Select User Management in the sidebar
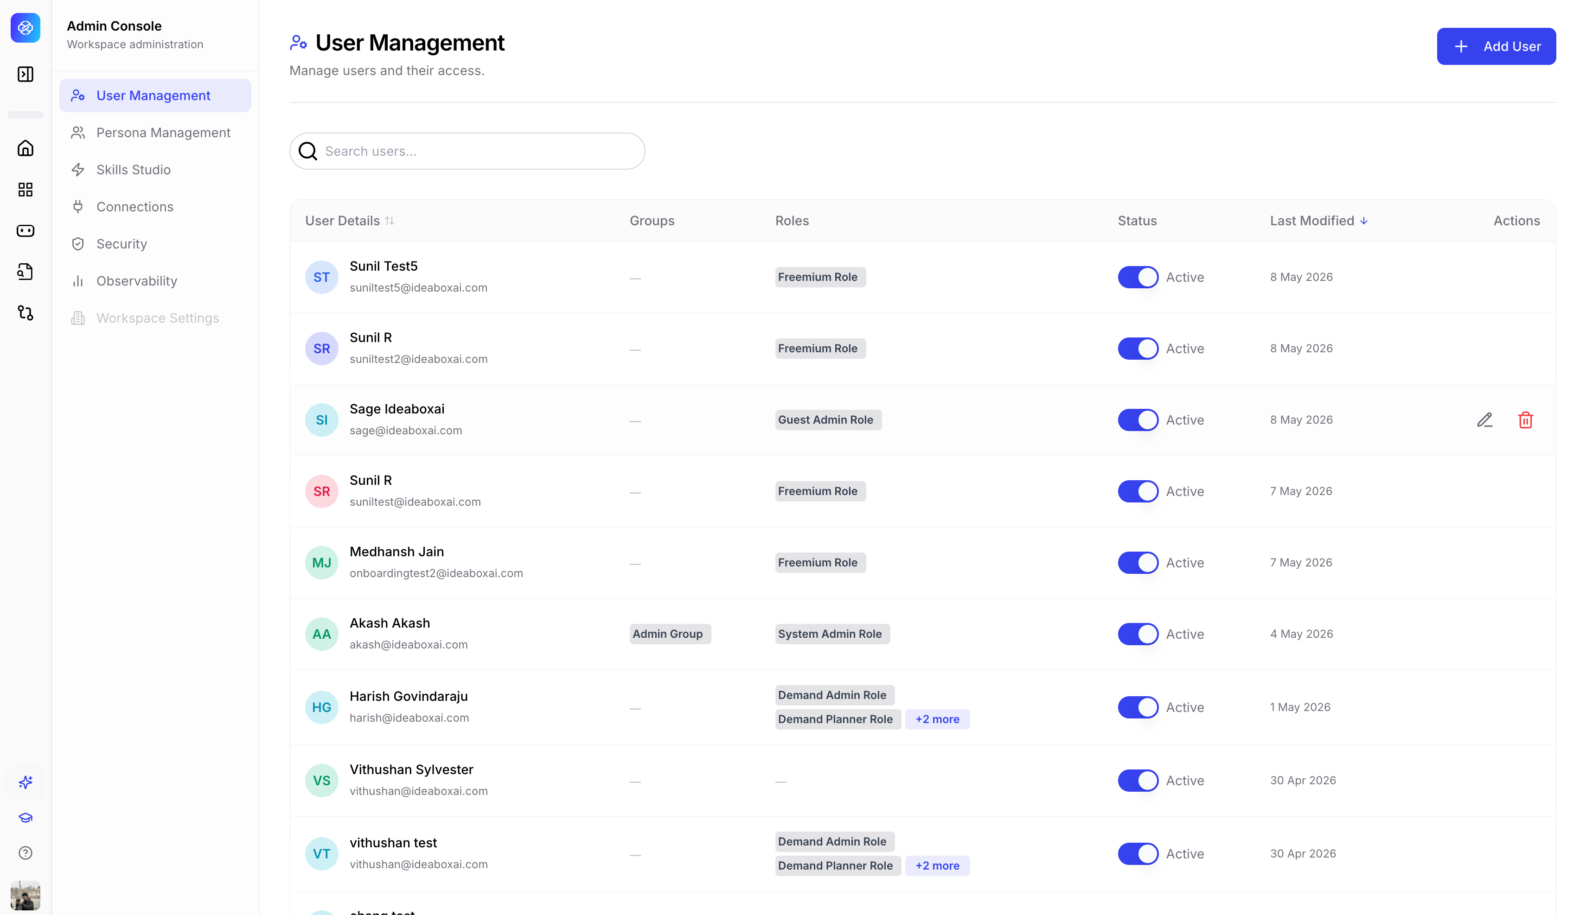Viewport: 1586px width, 915px height. coord(154,95)
